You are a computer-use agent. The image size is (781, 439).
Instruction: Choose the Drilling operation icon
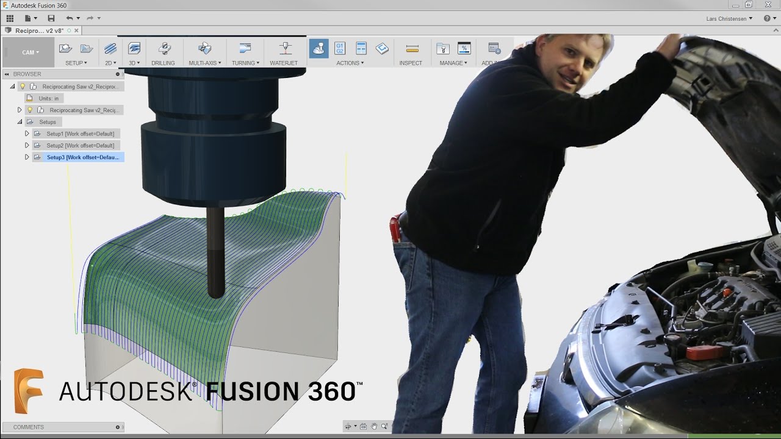164,48
